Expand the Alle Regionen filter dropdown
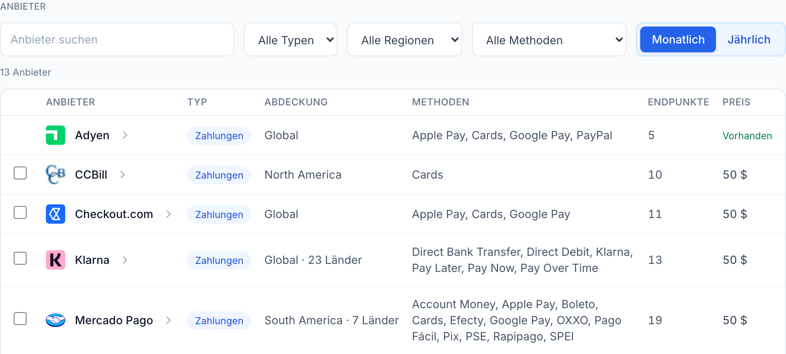 tap(405, 39)
